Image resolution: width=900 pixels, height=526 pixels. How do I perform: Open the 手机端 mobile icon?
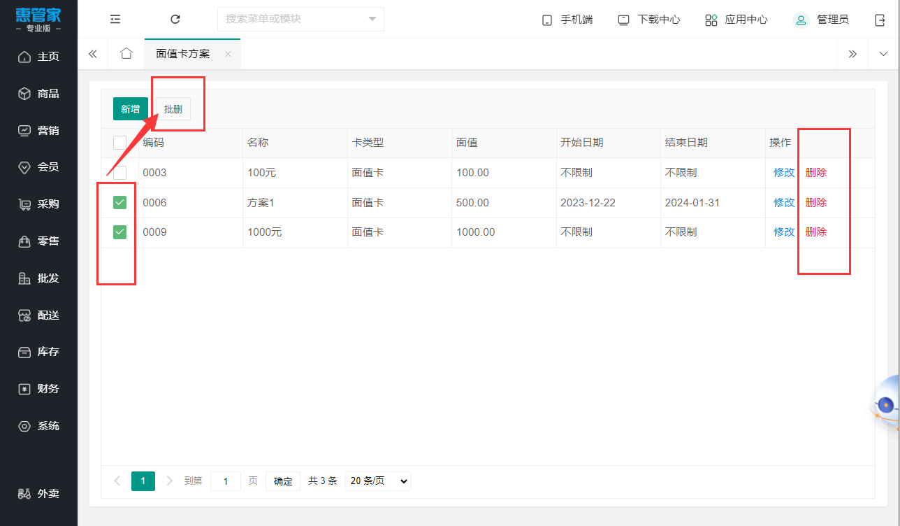(547, 20)
